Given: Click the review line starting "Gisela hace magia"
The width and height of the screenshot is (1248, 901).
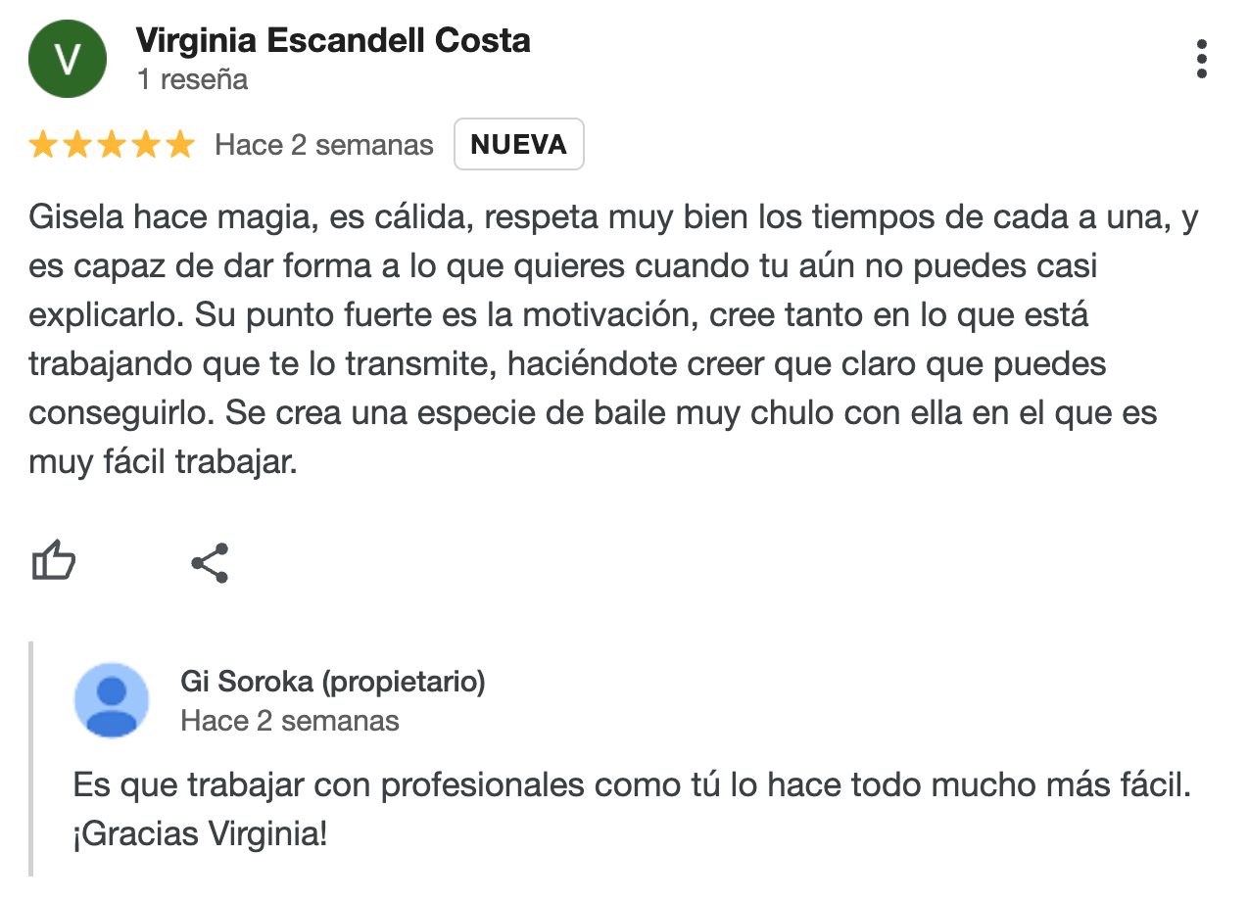Looking at the screenshot, I should click(x=613, y=217).
